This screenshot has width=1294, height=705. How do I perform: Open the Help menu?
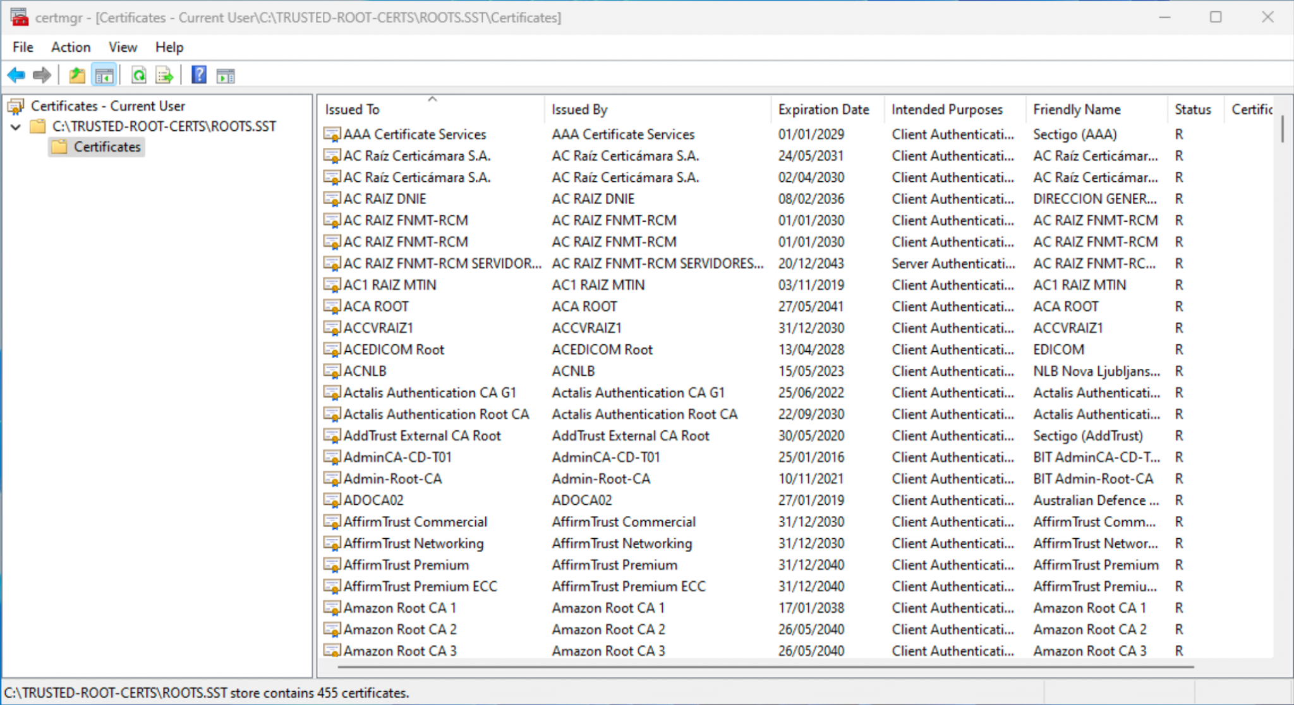(169, 47)
